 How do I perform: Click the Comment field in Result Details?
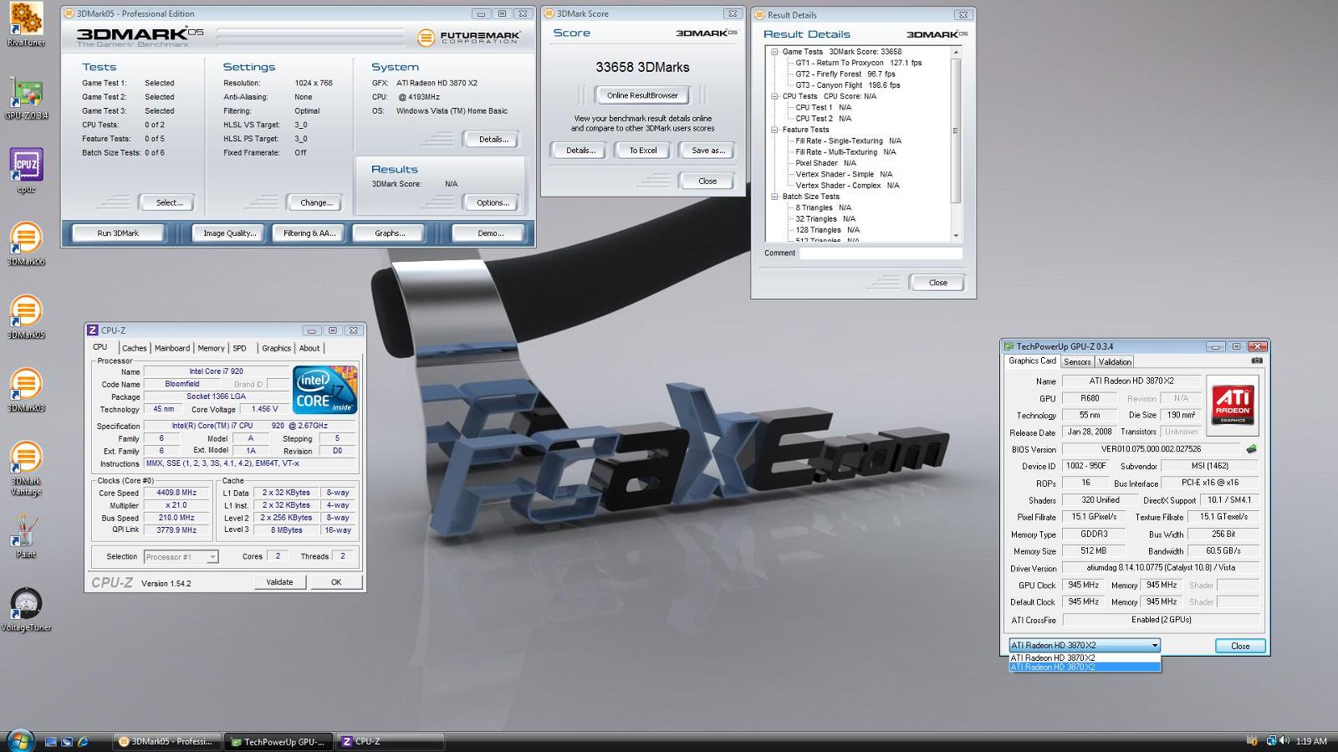coord(881,253)
